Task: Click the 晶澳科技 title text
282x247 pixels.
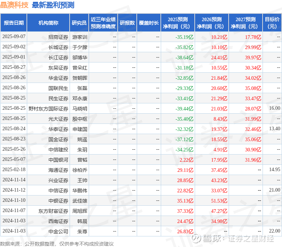Action: tap(14, 5)
